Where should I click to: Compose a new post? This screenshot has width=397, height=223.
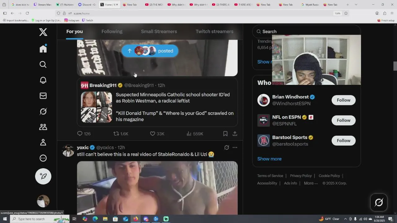[43, 176]
